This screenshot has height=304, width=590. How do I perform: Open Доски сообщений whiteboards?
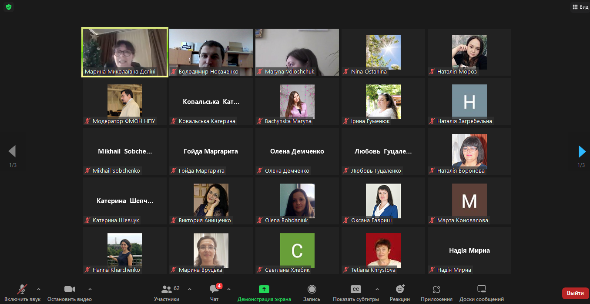[482, 293]
